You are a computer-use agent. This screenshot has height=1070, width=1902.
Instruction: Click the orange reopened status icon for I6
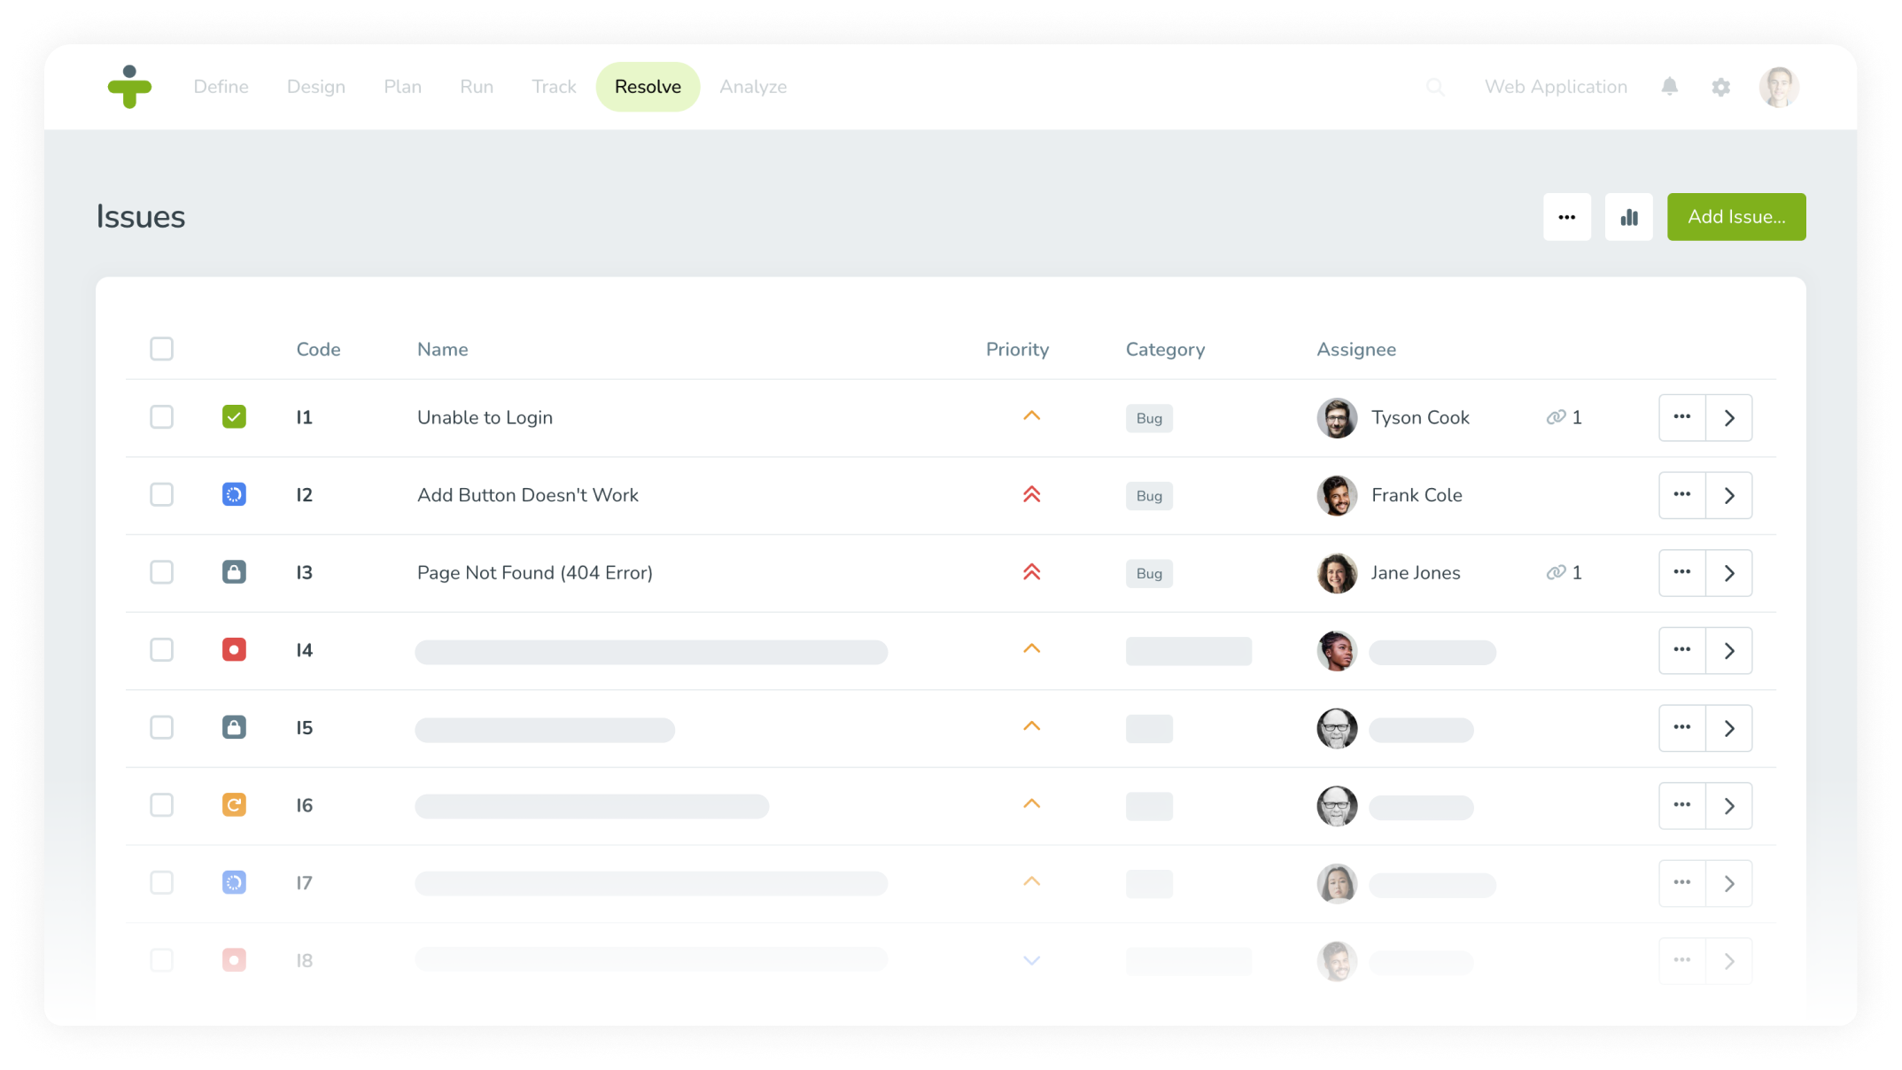coord(234,805)
